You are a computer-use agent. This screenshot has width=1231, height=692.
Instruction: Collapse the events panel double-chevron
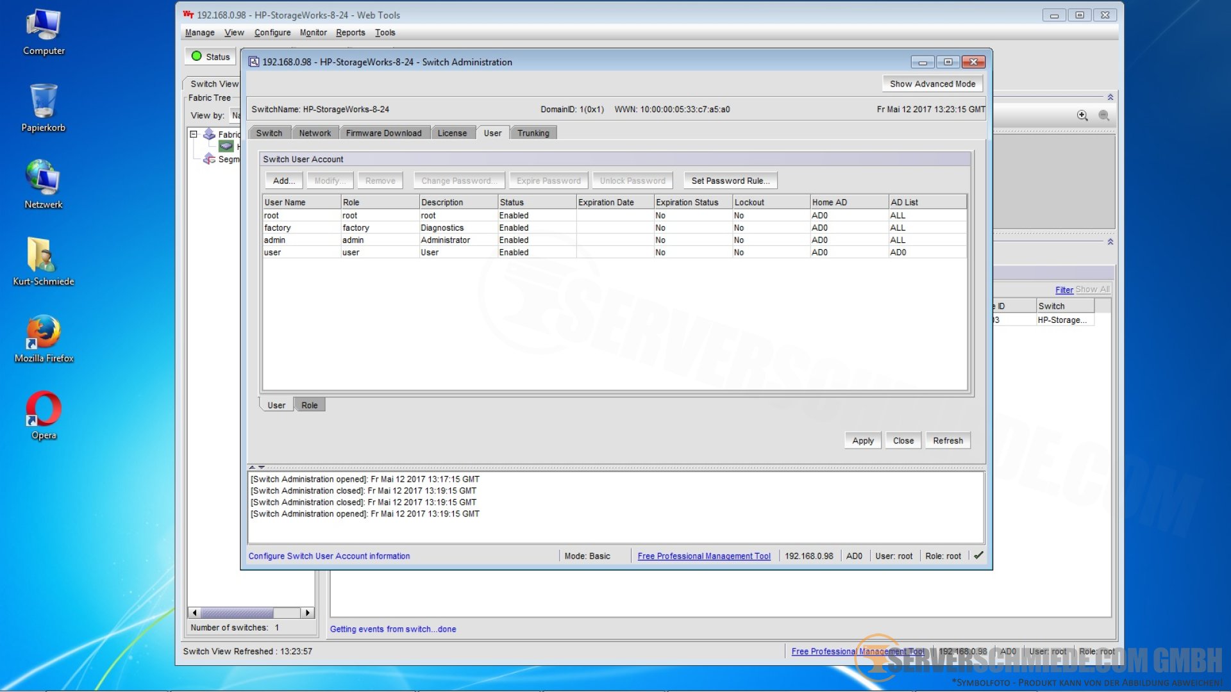1110,242
